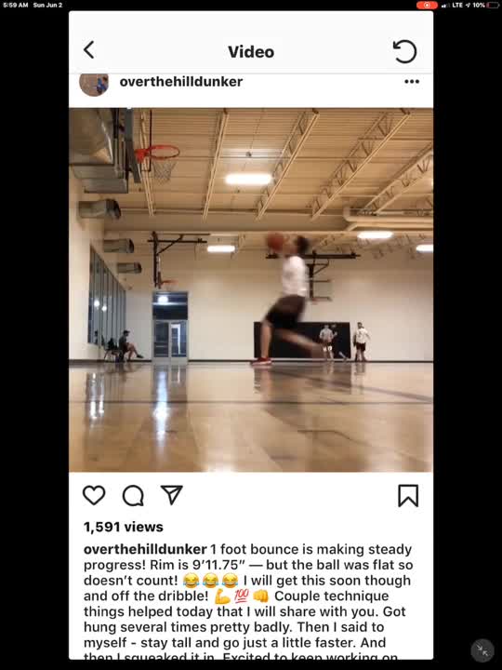View the 1,591 views count details
Viewport: 502px width, 670px height.
pyautogui.click(x=124, y=527)
